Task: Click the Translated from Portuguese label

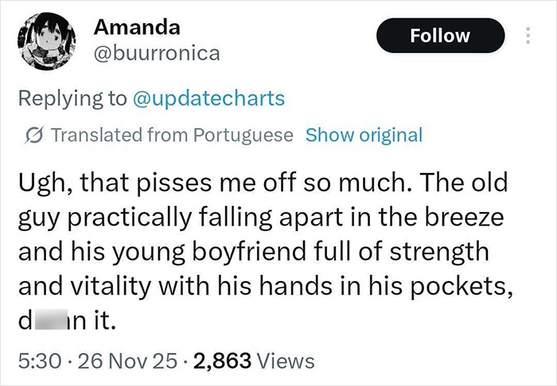Action: click(171, 135)
